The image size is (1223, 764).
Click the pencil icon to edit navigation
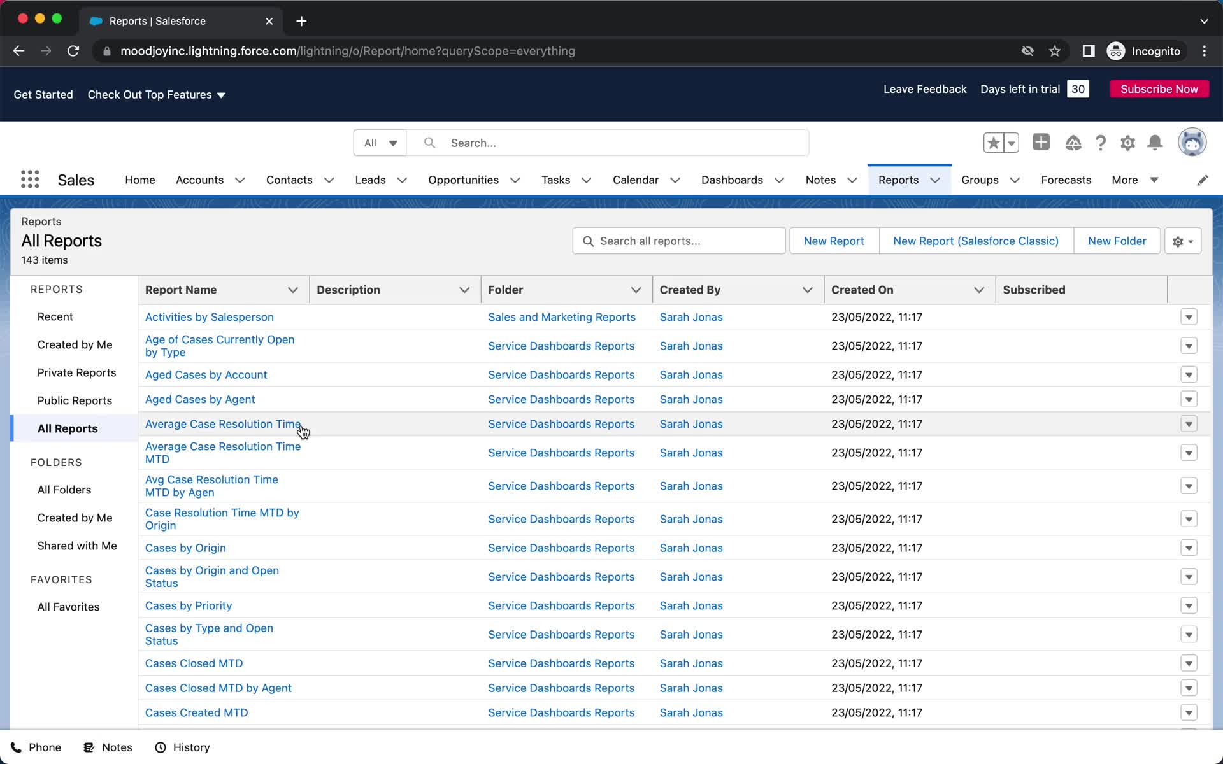(1202, 180)
